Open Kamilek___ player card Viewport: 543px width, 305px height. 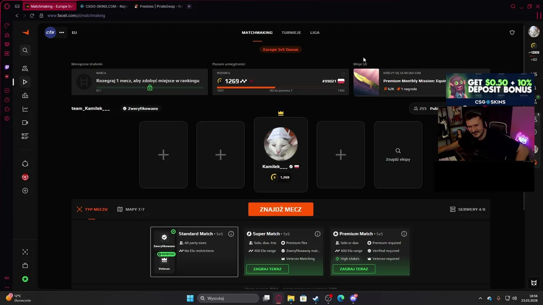281,155
